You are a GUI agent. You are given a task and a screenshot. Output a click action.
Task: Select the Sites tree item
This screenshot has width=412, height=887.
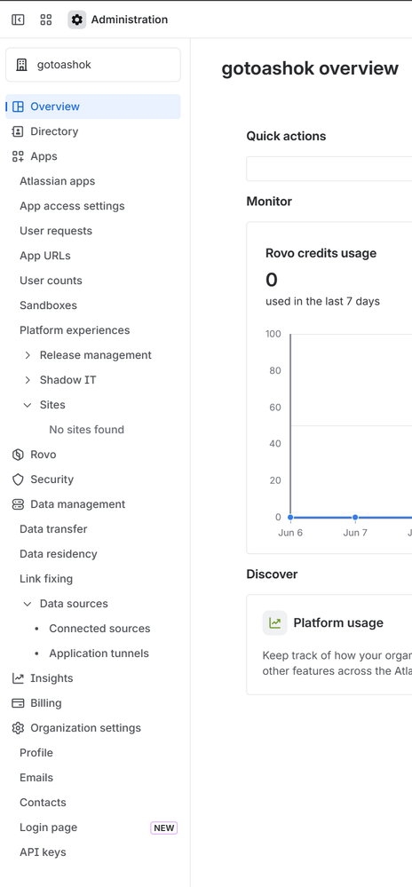(x=52, y=405)
